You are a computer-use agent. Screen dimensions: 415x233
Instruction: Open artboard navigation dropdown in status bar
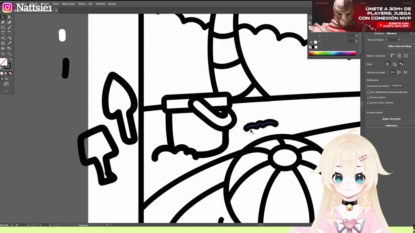click(50, 225)
